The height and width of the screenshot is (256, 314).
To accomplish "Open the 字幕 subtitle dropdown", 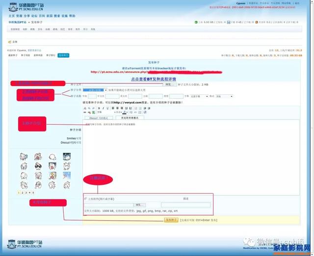I will tap(199, 96).
